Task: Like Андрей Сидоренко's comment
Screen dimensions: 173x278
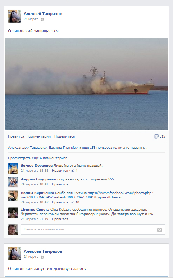Action: (x=60, y=184)
